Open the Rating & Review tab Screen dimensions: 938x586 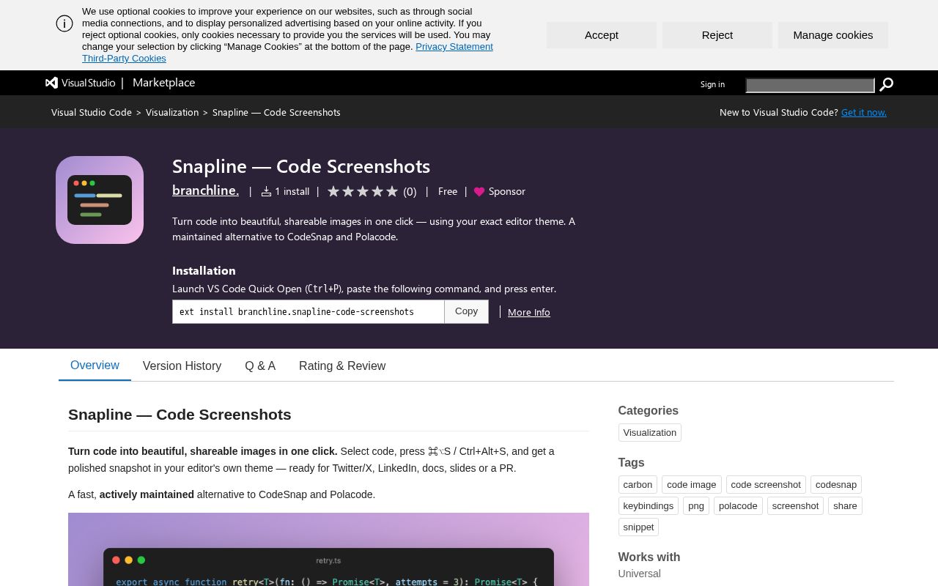coord(342,366)
